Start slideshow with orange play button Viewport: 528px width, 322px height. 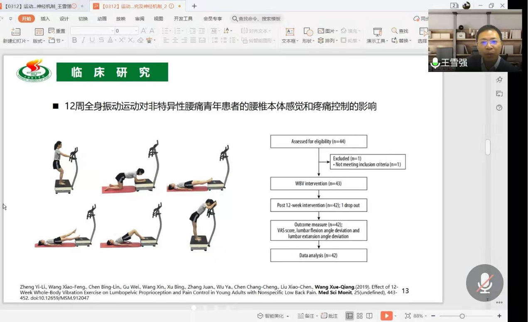tap(386, 316)
